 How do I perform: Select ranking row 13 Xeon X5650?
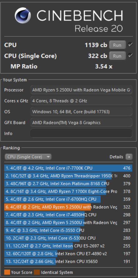(68, 262)
